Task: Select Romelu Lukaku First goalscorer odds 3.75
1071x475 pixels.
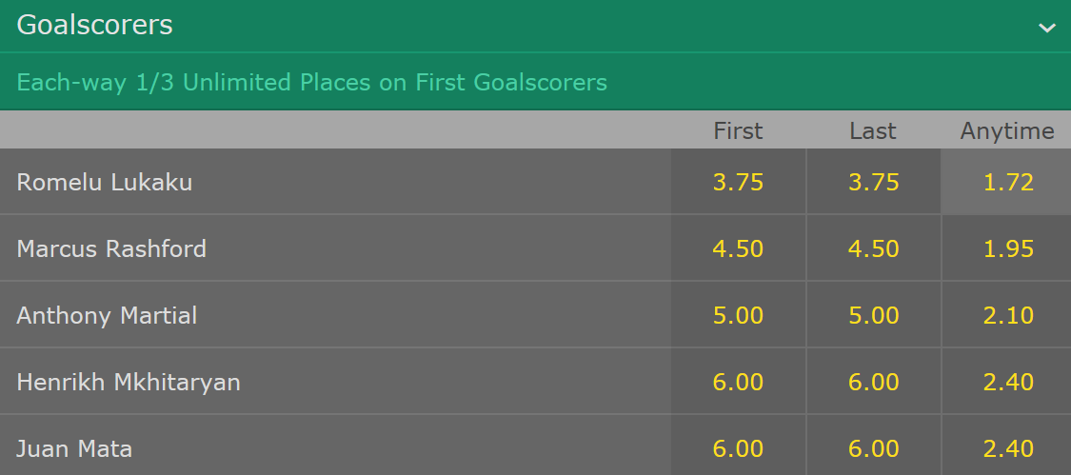Action: [x=738, y=182]
